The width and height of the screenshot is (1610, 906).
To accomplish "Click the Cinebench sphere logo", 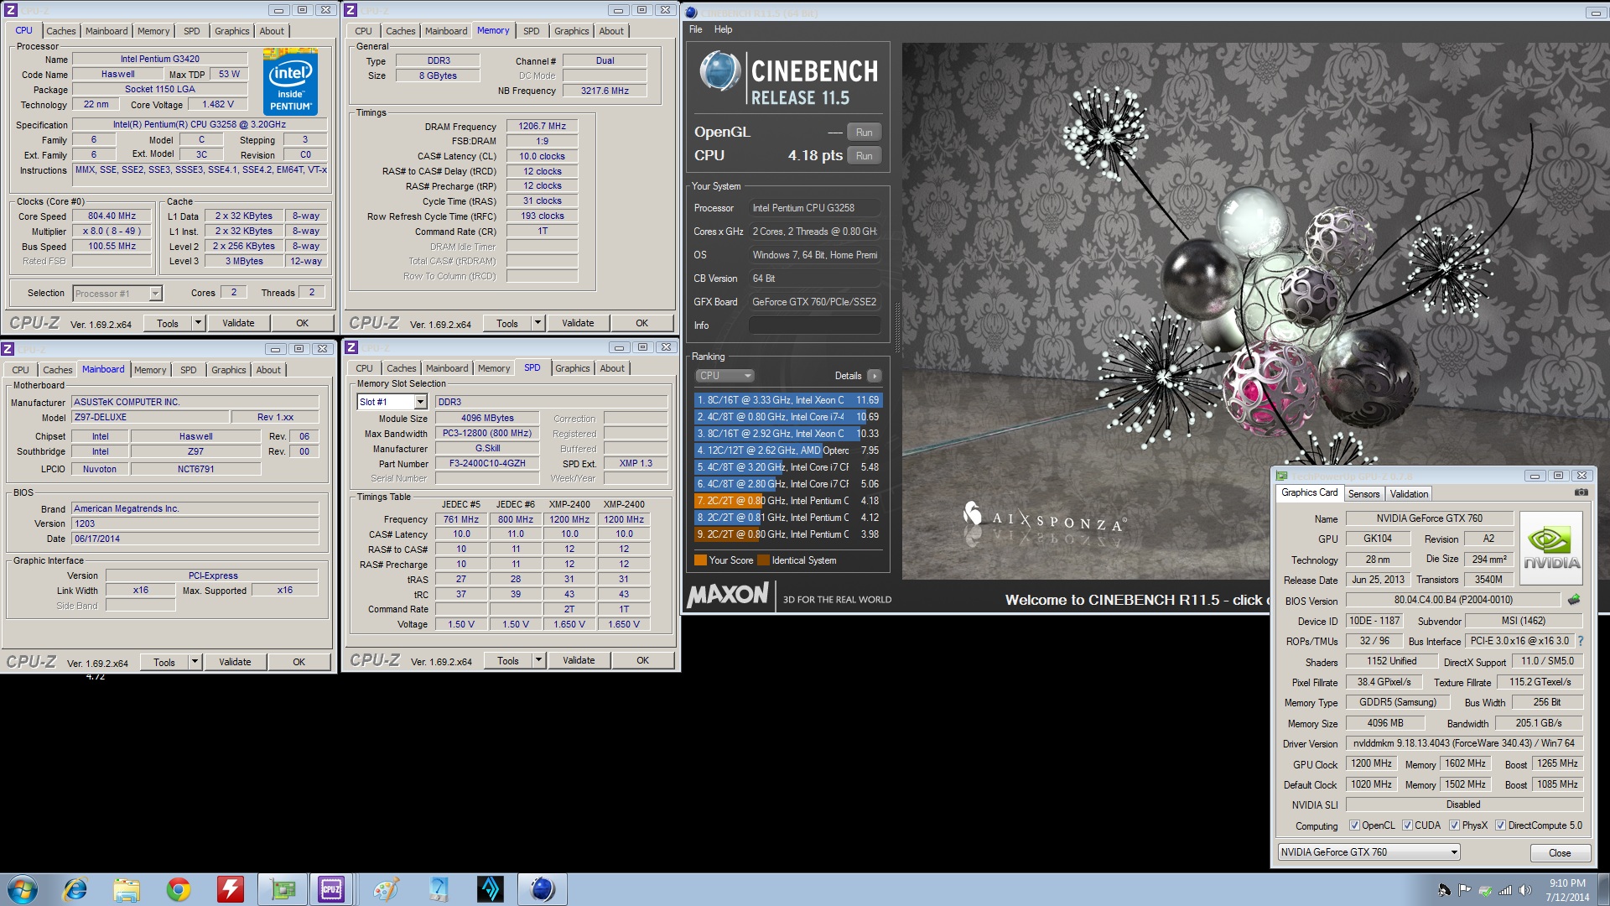I will tap(719, 71).
